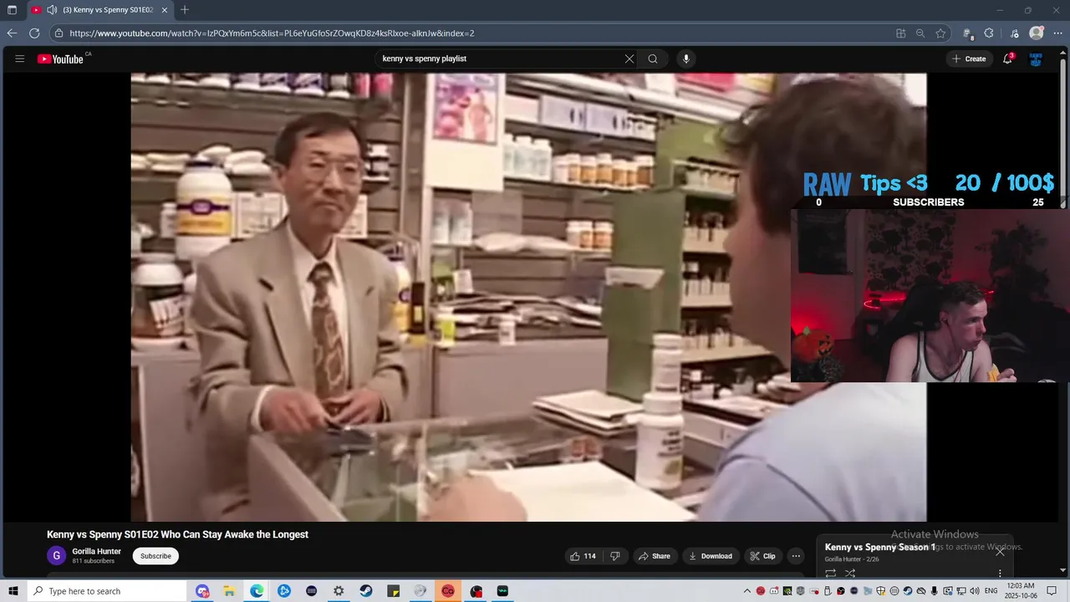
Task: Open YouTube notifications bell
Action: click(1008, 59)
